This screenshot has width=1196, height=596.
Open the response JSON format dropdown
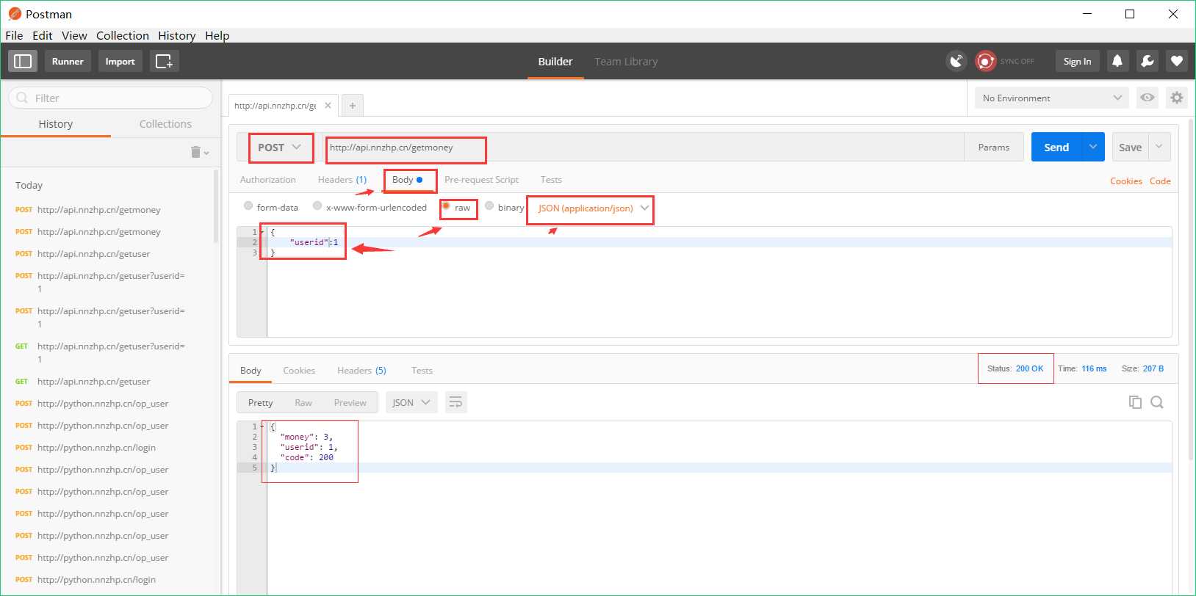click(x=411, y=402)
